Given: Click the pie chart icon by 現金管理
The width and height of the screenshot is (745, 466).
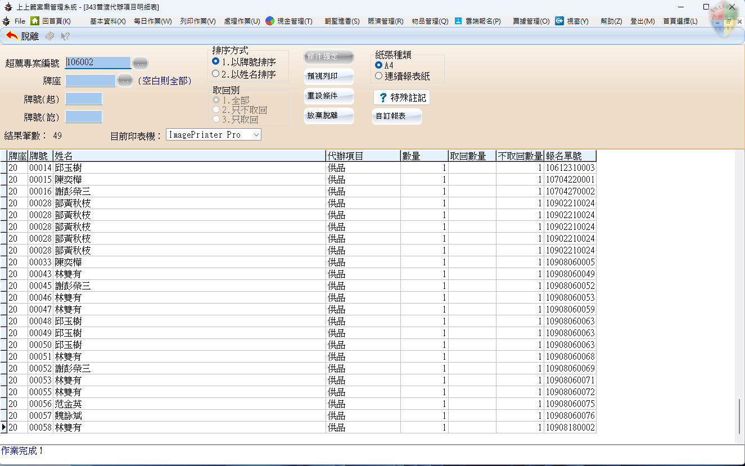Looking at the screenshot, I should 270,21.
